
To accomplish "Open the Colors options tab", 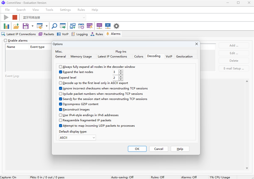I will coord(139,56).
